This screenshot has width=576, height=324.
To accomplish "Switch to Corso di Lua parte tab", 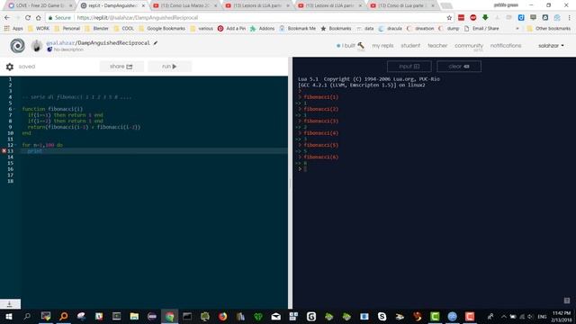I will tap(403, 5).
